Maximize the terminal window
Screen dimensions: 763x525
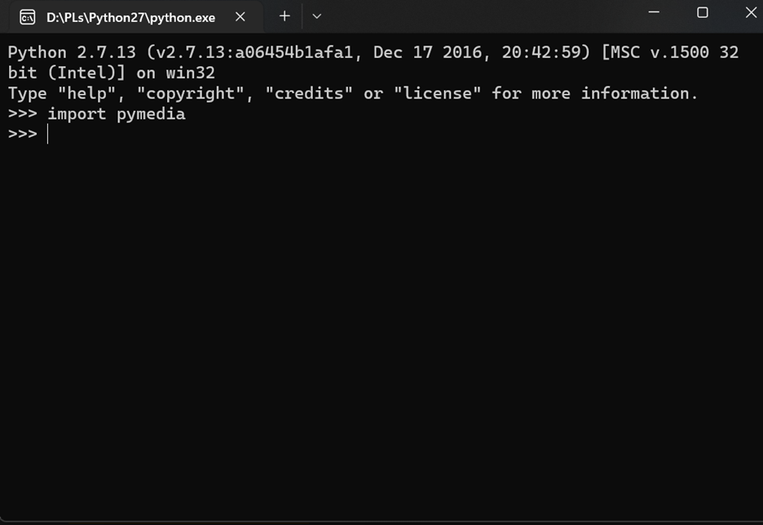click(703, 13)
